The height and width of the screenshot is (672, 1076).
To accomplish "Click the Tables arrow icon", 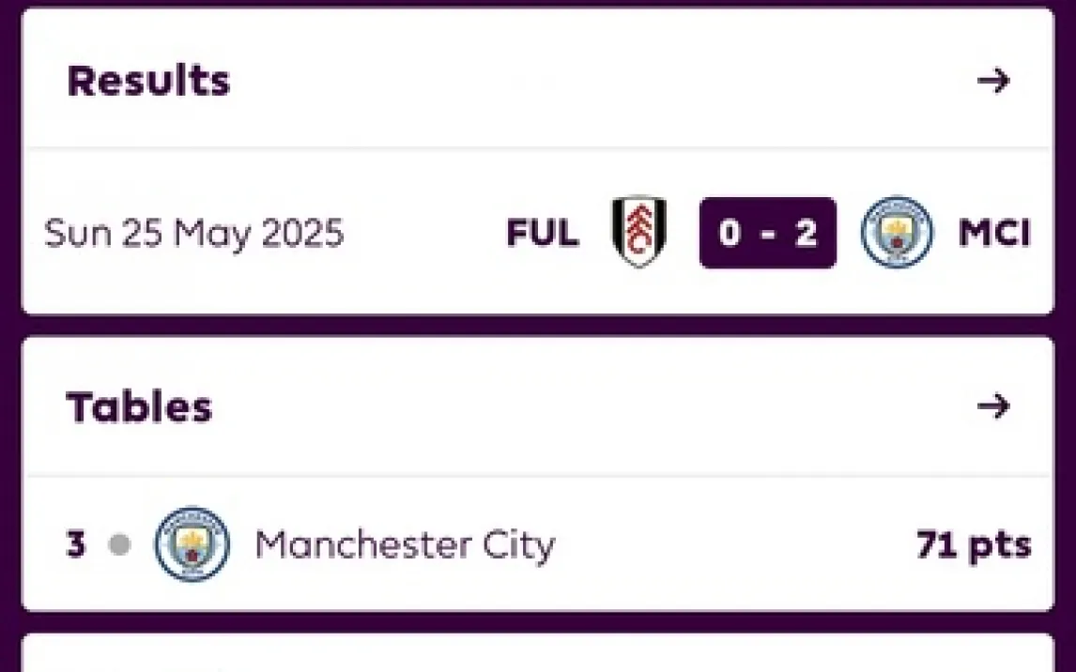I will click(x=992, y=406).
